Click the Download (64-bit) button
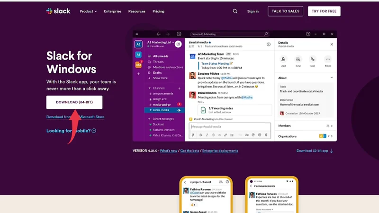The height and width of the screenshot is (213, 379). point(74,102)
